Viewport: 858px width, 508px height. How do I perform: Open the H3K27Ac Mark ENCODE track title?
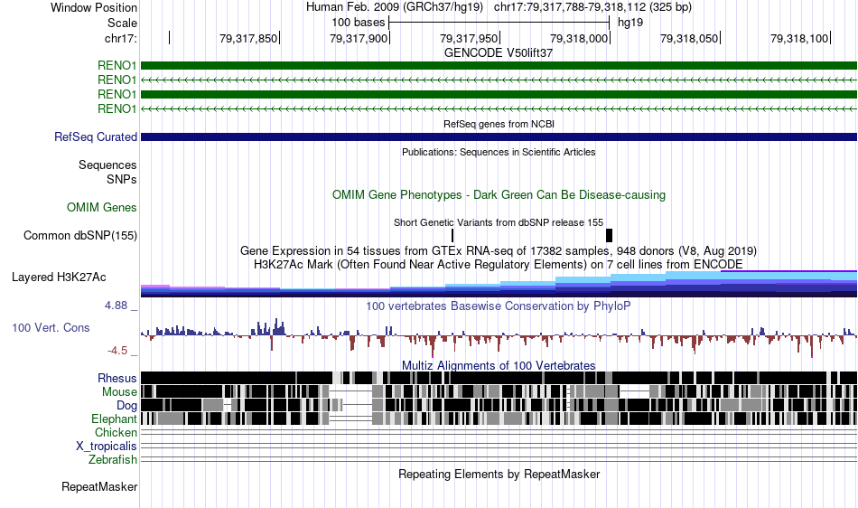(x=499, y=265)
